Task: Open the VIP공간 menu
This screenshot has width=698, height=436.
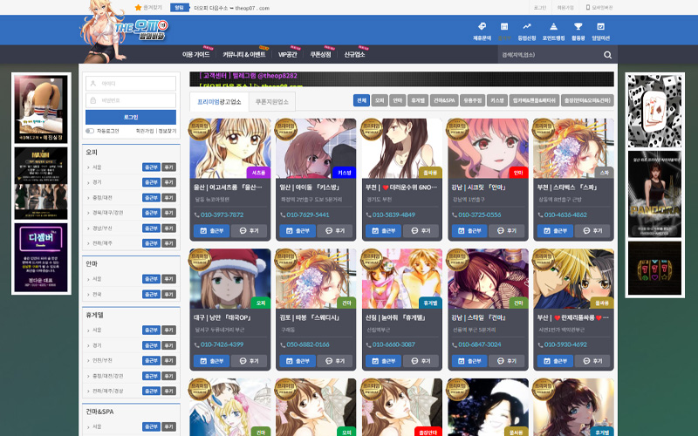Action: [288, 54]
